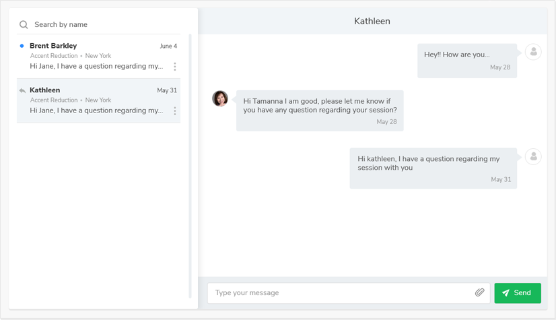
Task: Click the conversation list vertical scrollbar
Action: point(190,166)
